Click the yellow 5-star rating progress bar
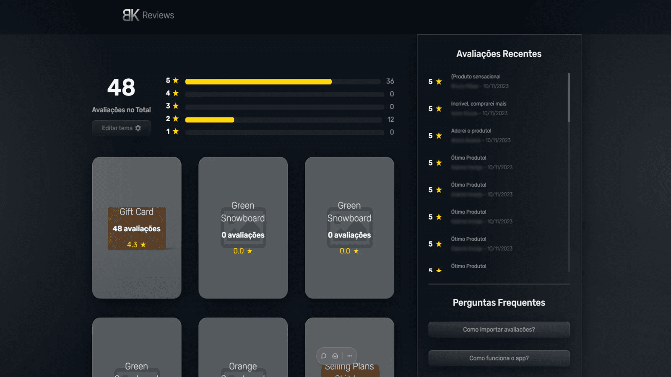671x377 pixels. pyautogui.click(x=258, y=81)
